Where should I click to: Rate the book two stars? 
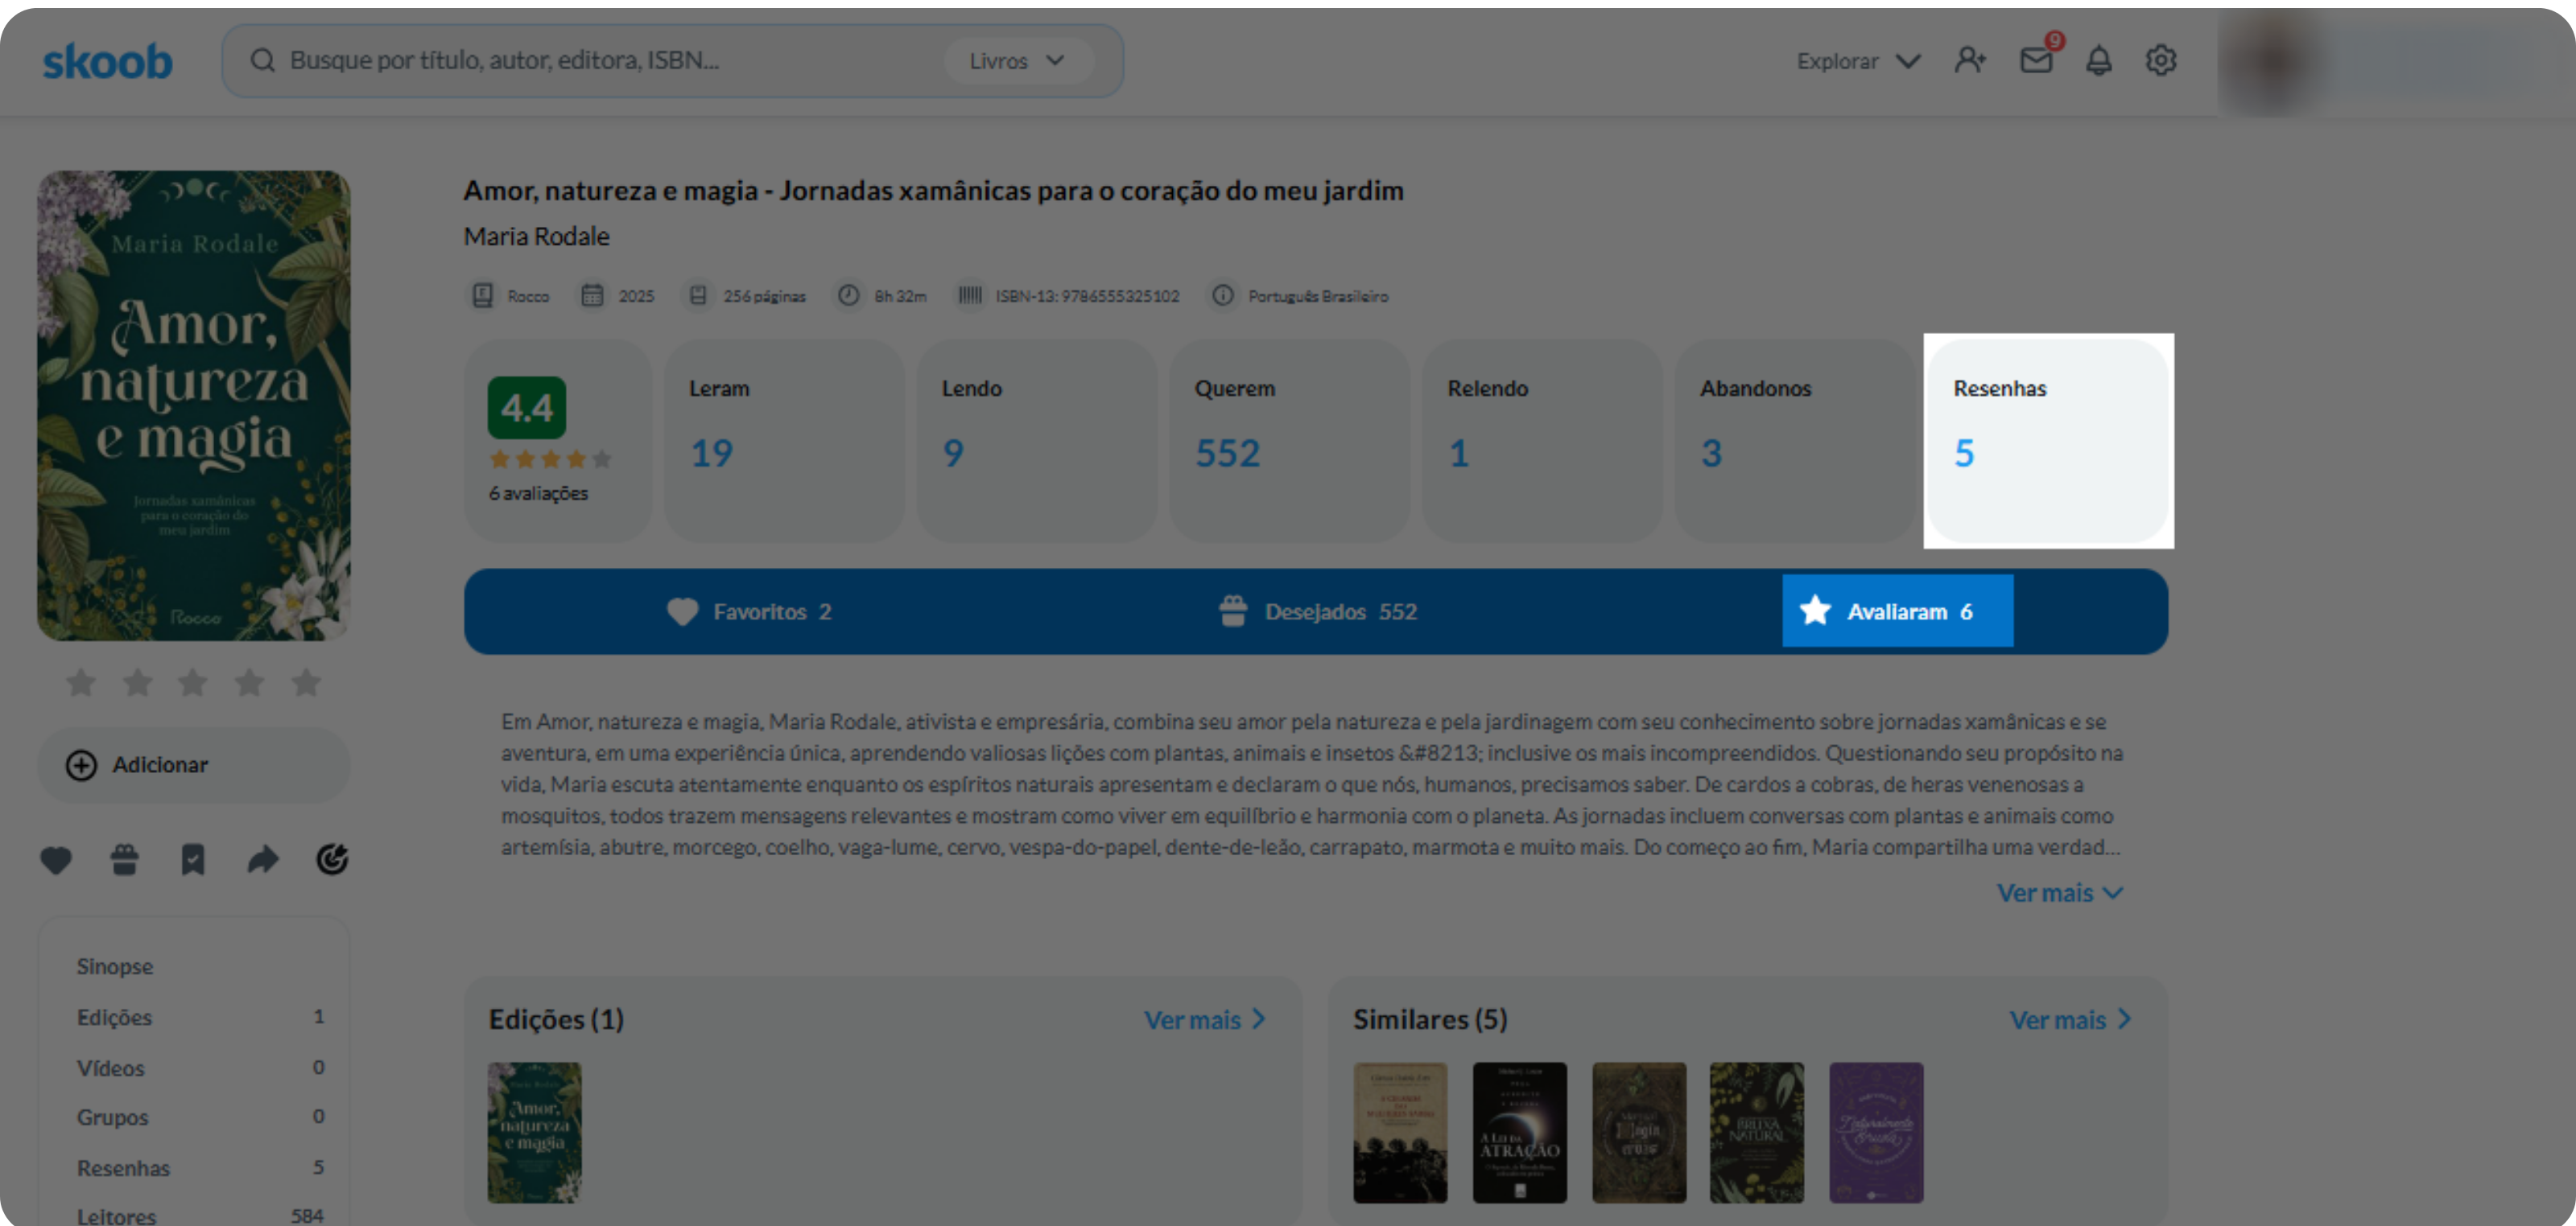click(x=137, y=682)
